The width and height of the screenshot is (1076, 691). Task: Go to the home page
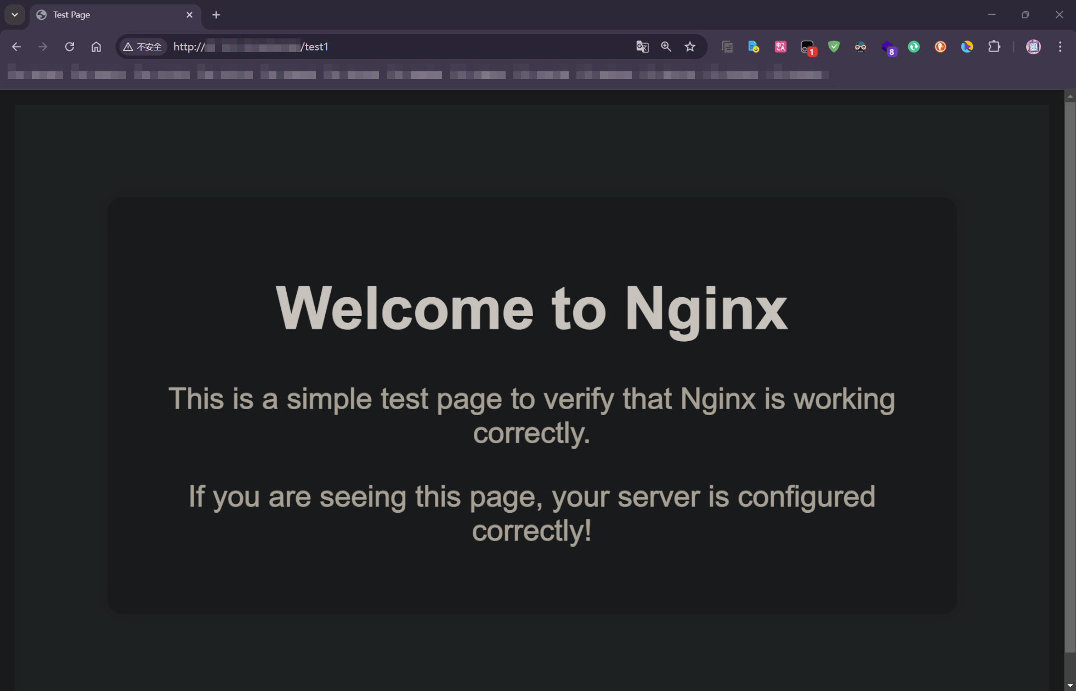point(96,47)
